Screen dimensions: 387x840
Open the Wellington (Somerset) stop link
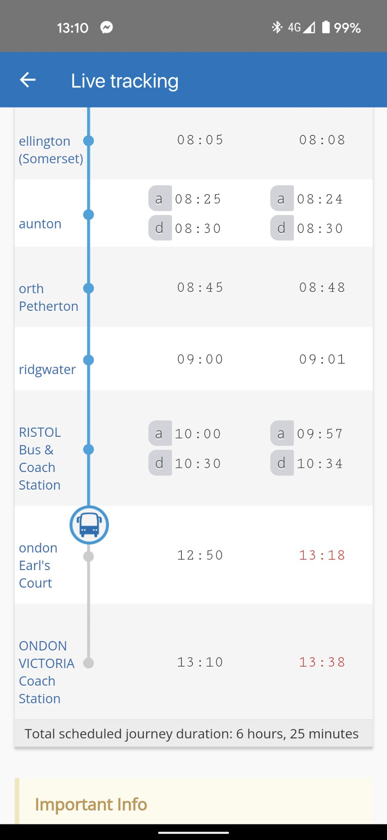pos(51,150)
